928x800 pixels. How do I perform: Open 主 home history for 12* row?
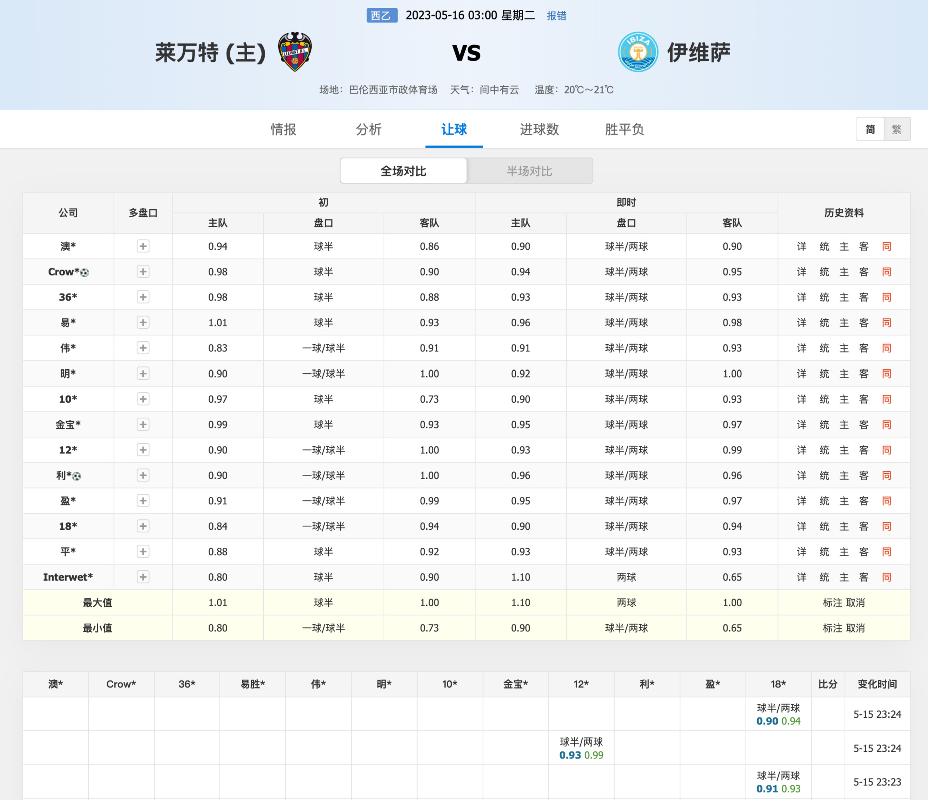(x=844, y=450)
